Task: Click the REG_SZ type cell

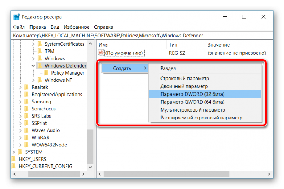Action: point(177,53)
